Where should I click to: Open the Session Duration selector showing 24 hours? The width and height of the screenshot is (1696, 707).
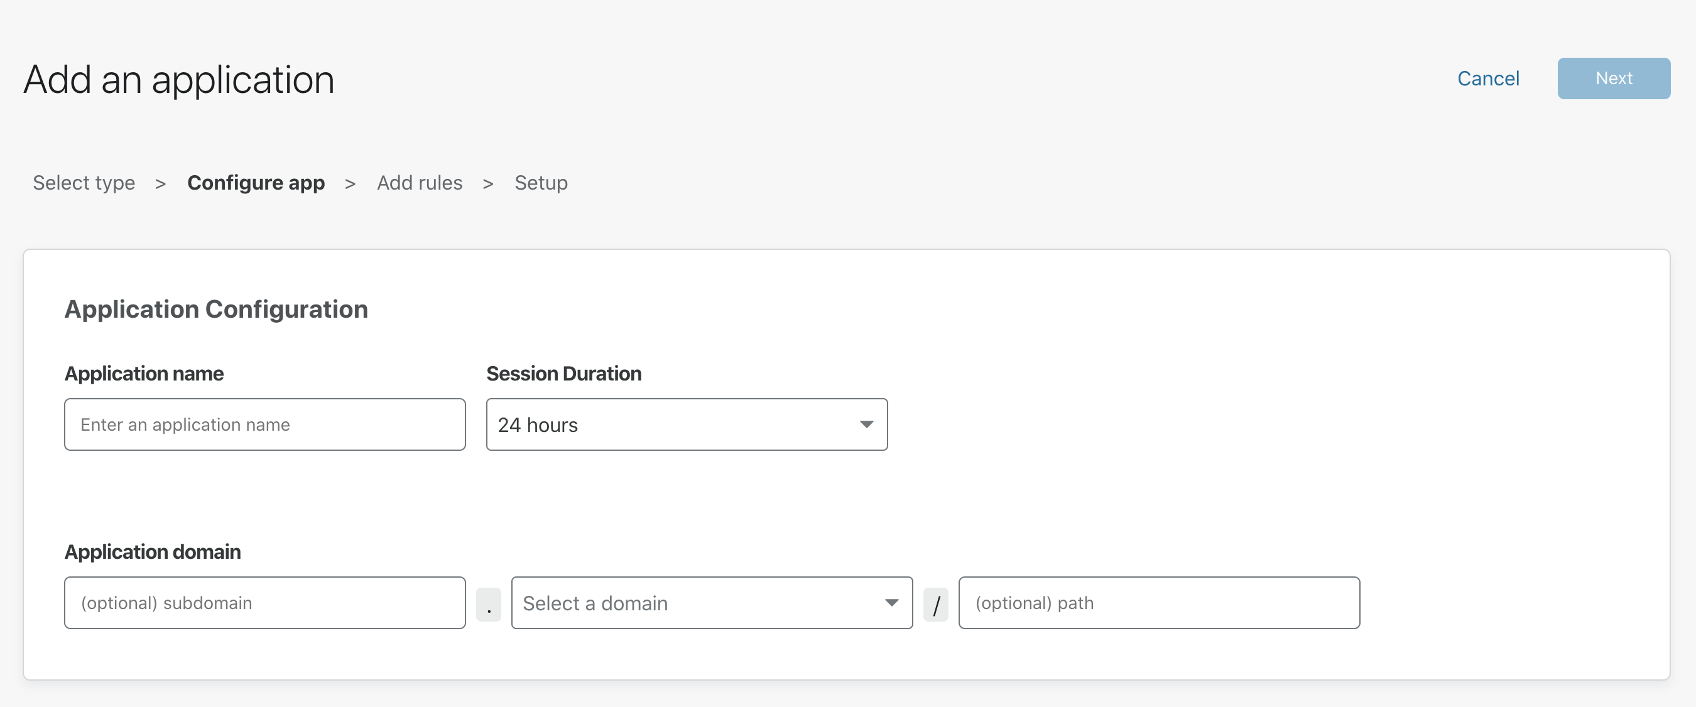coord(687,424)
